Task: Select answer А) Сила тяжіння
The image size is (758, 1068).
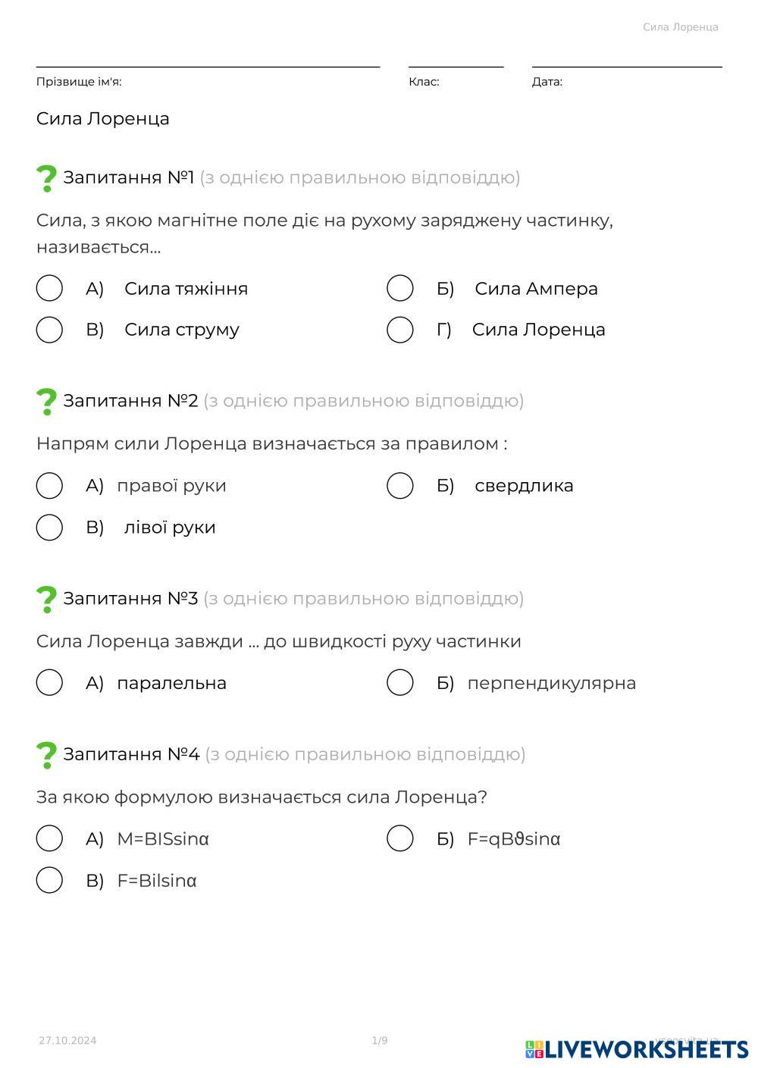Action: [x=49, y=288]
